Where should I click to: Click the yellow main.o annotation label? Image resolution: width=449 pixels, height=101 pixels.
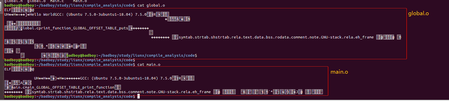pos(339,72)
